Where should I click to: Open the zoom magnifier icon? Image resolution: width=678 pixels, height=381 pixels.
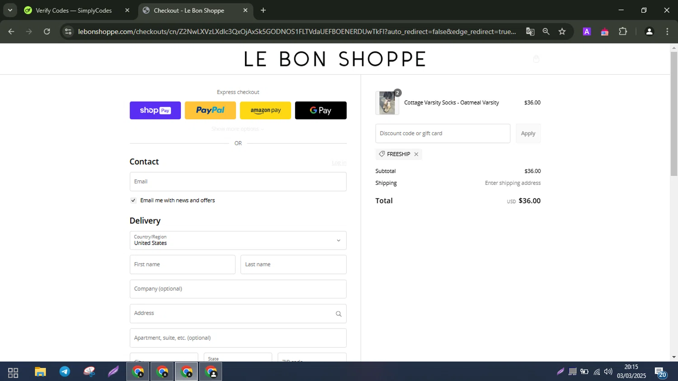click(x=546, y=32)
